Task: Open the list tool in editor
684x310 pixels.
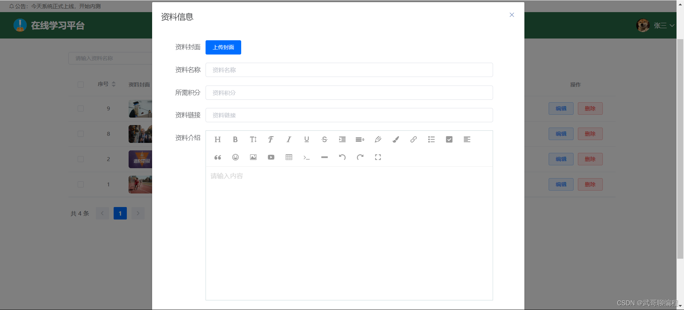Action: pyautogui.click(x=431, y=139)
